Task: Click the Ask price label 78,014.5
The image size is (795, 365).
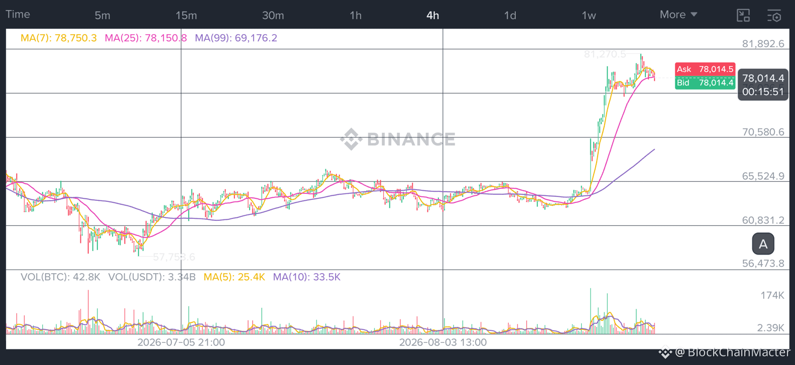Action: coord(705,69)
